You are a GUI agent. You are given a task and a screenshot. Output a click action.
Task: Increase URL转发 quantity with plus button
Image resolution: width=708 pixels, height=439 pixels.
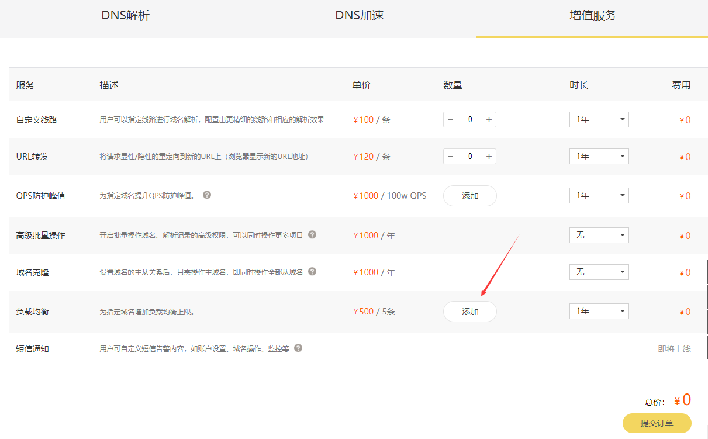(x=489, y=157)
